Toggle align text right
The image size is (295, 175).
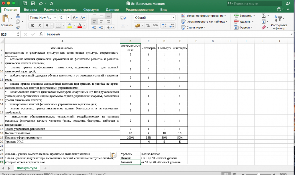pyautogui.click(x=108, y=22)
